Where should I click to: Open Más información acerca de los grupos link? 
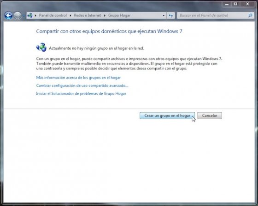pyautogui.click(x=78, y=78)
